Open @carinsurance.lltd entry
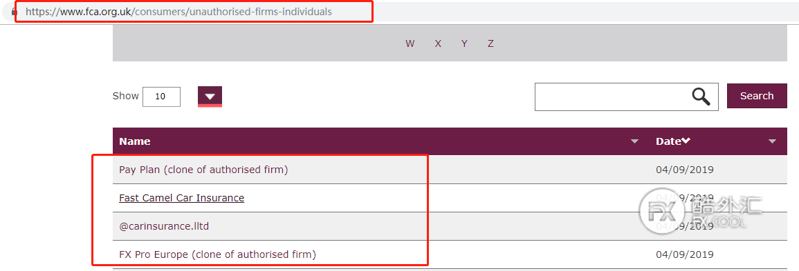Image resolution: width=799 pixels, height=271 pixels. pyautogui.click(x=164, y=226)
